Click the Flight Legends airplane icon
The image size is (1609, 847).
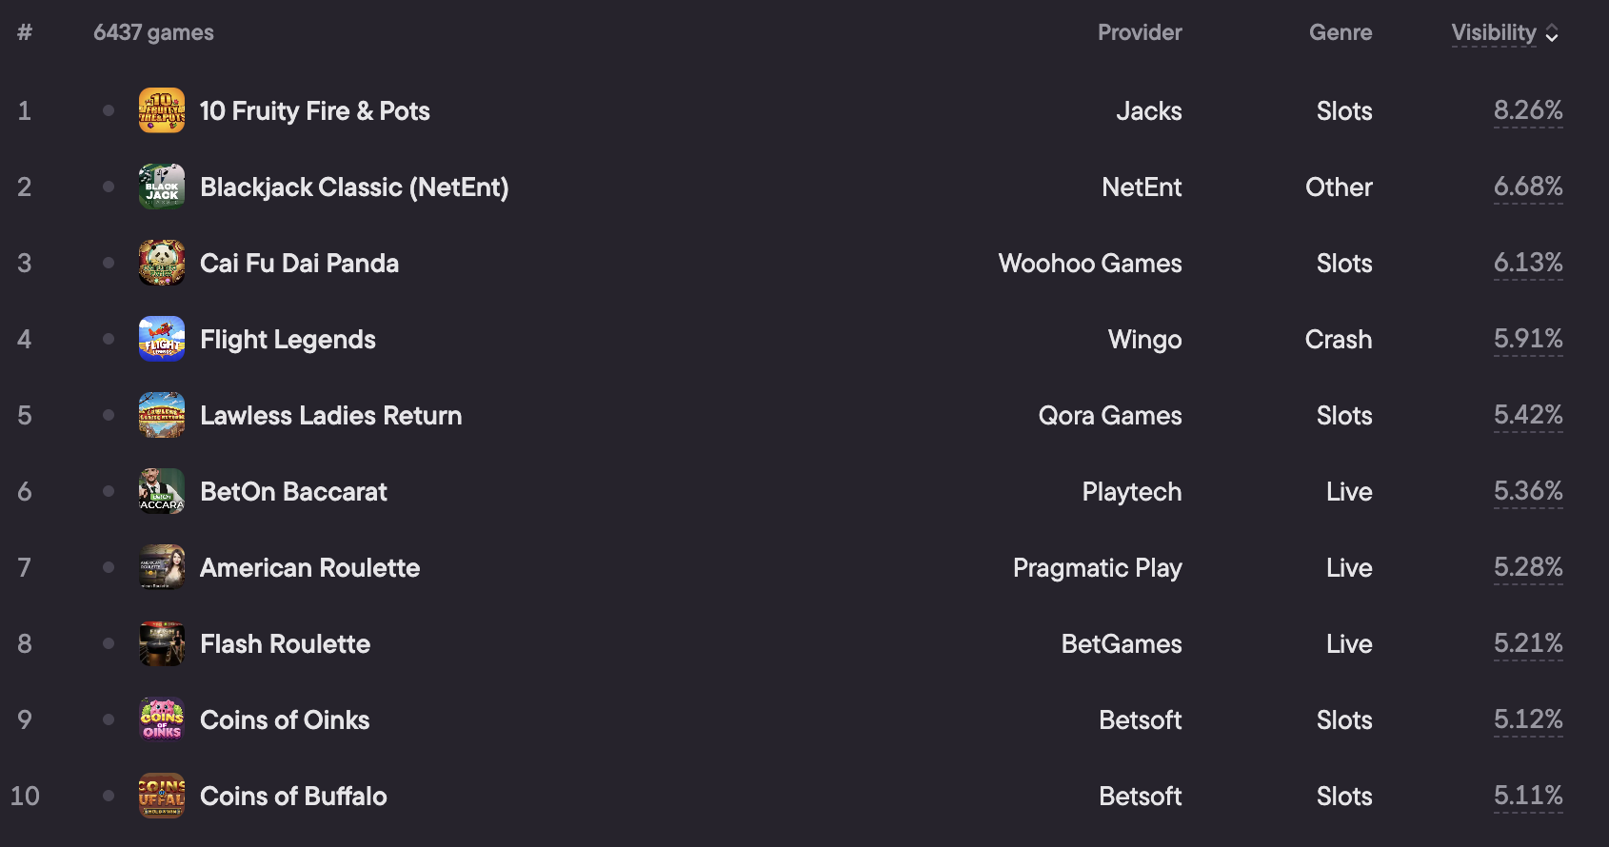click(x=162, y=339)
